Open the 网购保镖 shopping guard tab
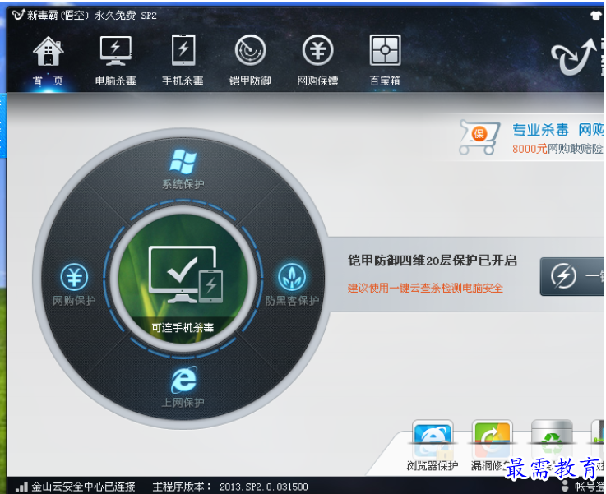Screen dimensions: 606x494 (317, 60)
